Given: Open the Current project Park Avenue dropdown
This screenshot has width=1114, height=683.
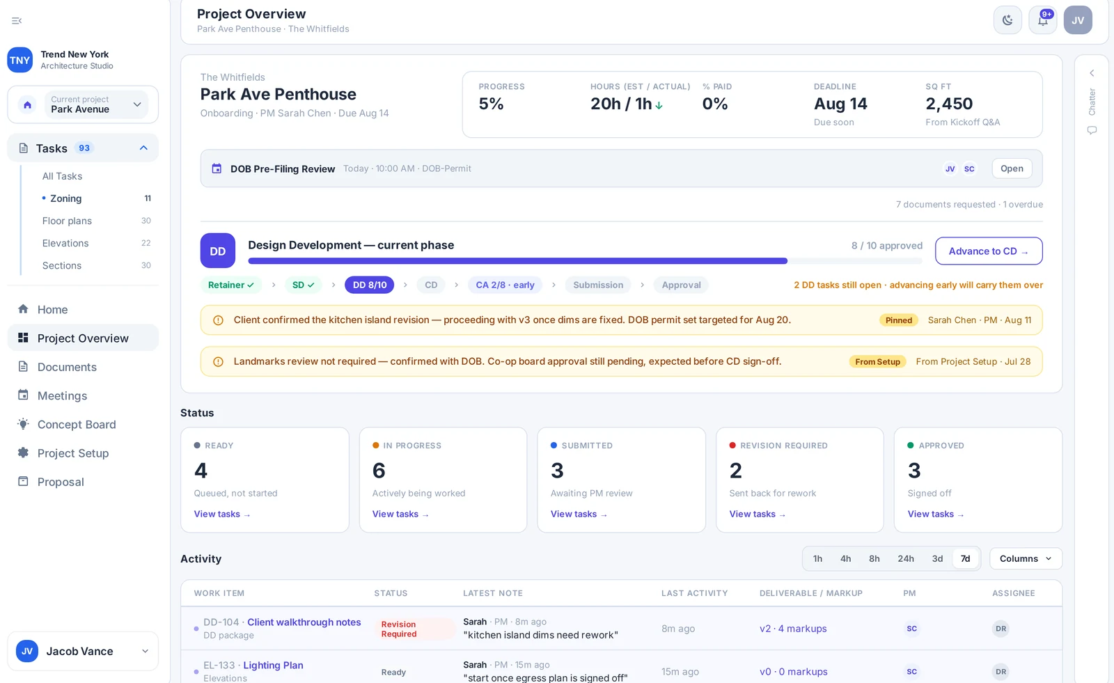Looking at the screenshot, I should [x=96, y=104].
